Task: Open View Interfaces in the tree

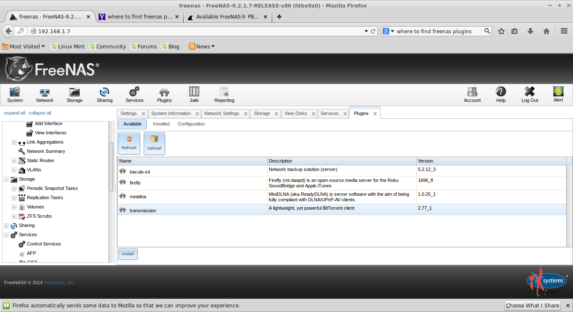Action: click(51, 133)
